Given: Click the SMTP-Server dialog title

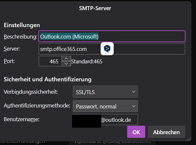Looking at the screenshot, I should pos(95,8).
